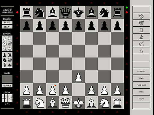The image size is (154, 115).
Task: Jump to last move
Action: coord(11,98)
